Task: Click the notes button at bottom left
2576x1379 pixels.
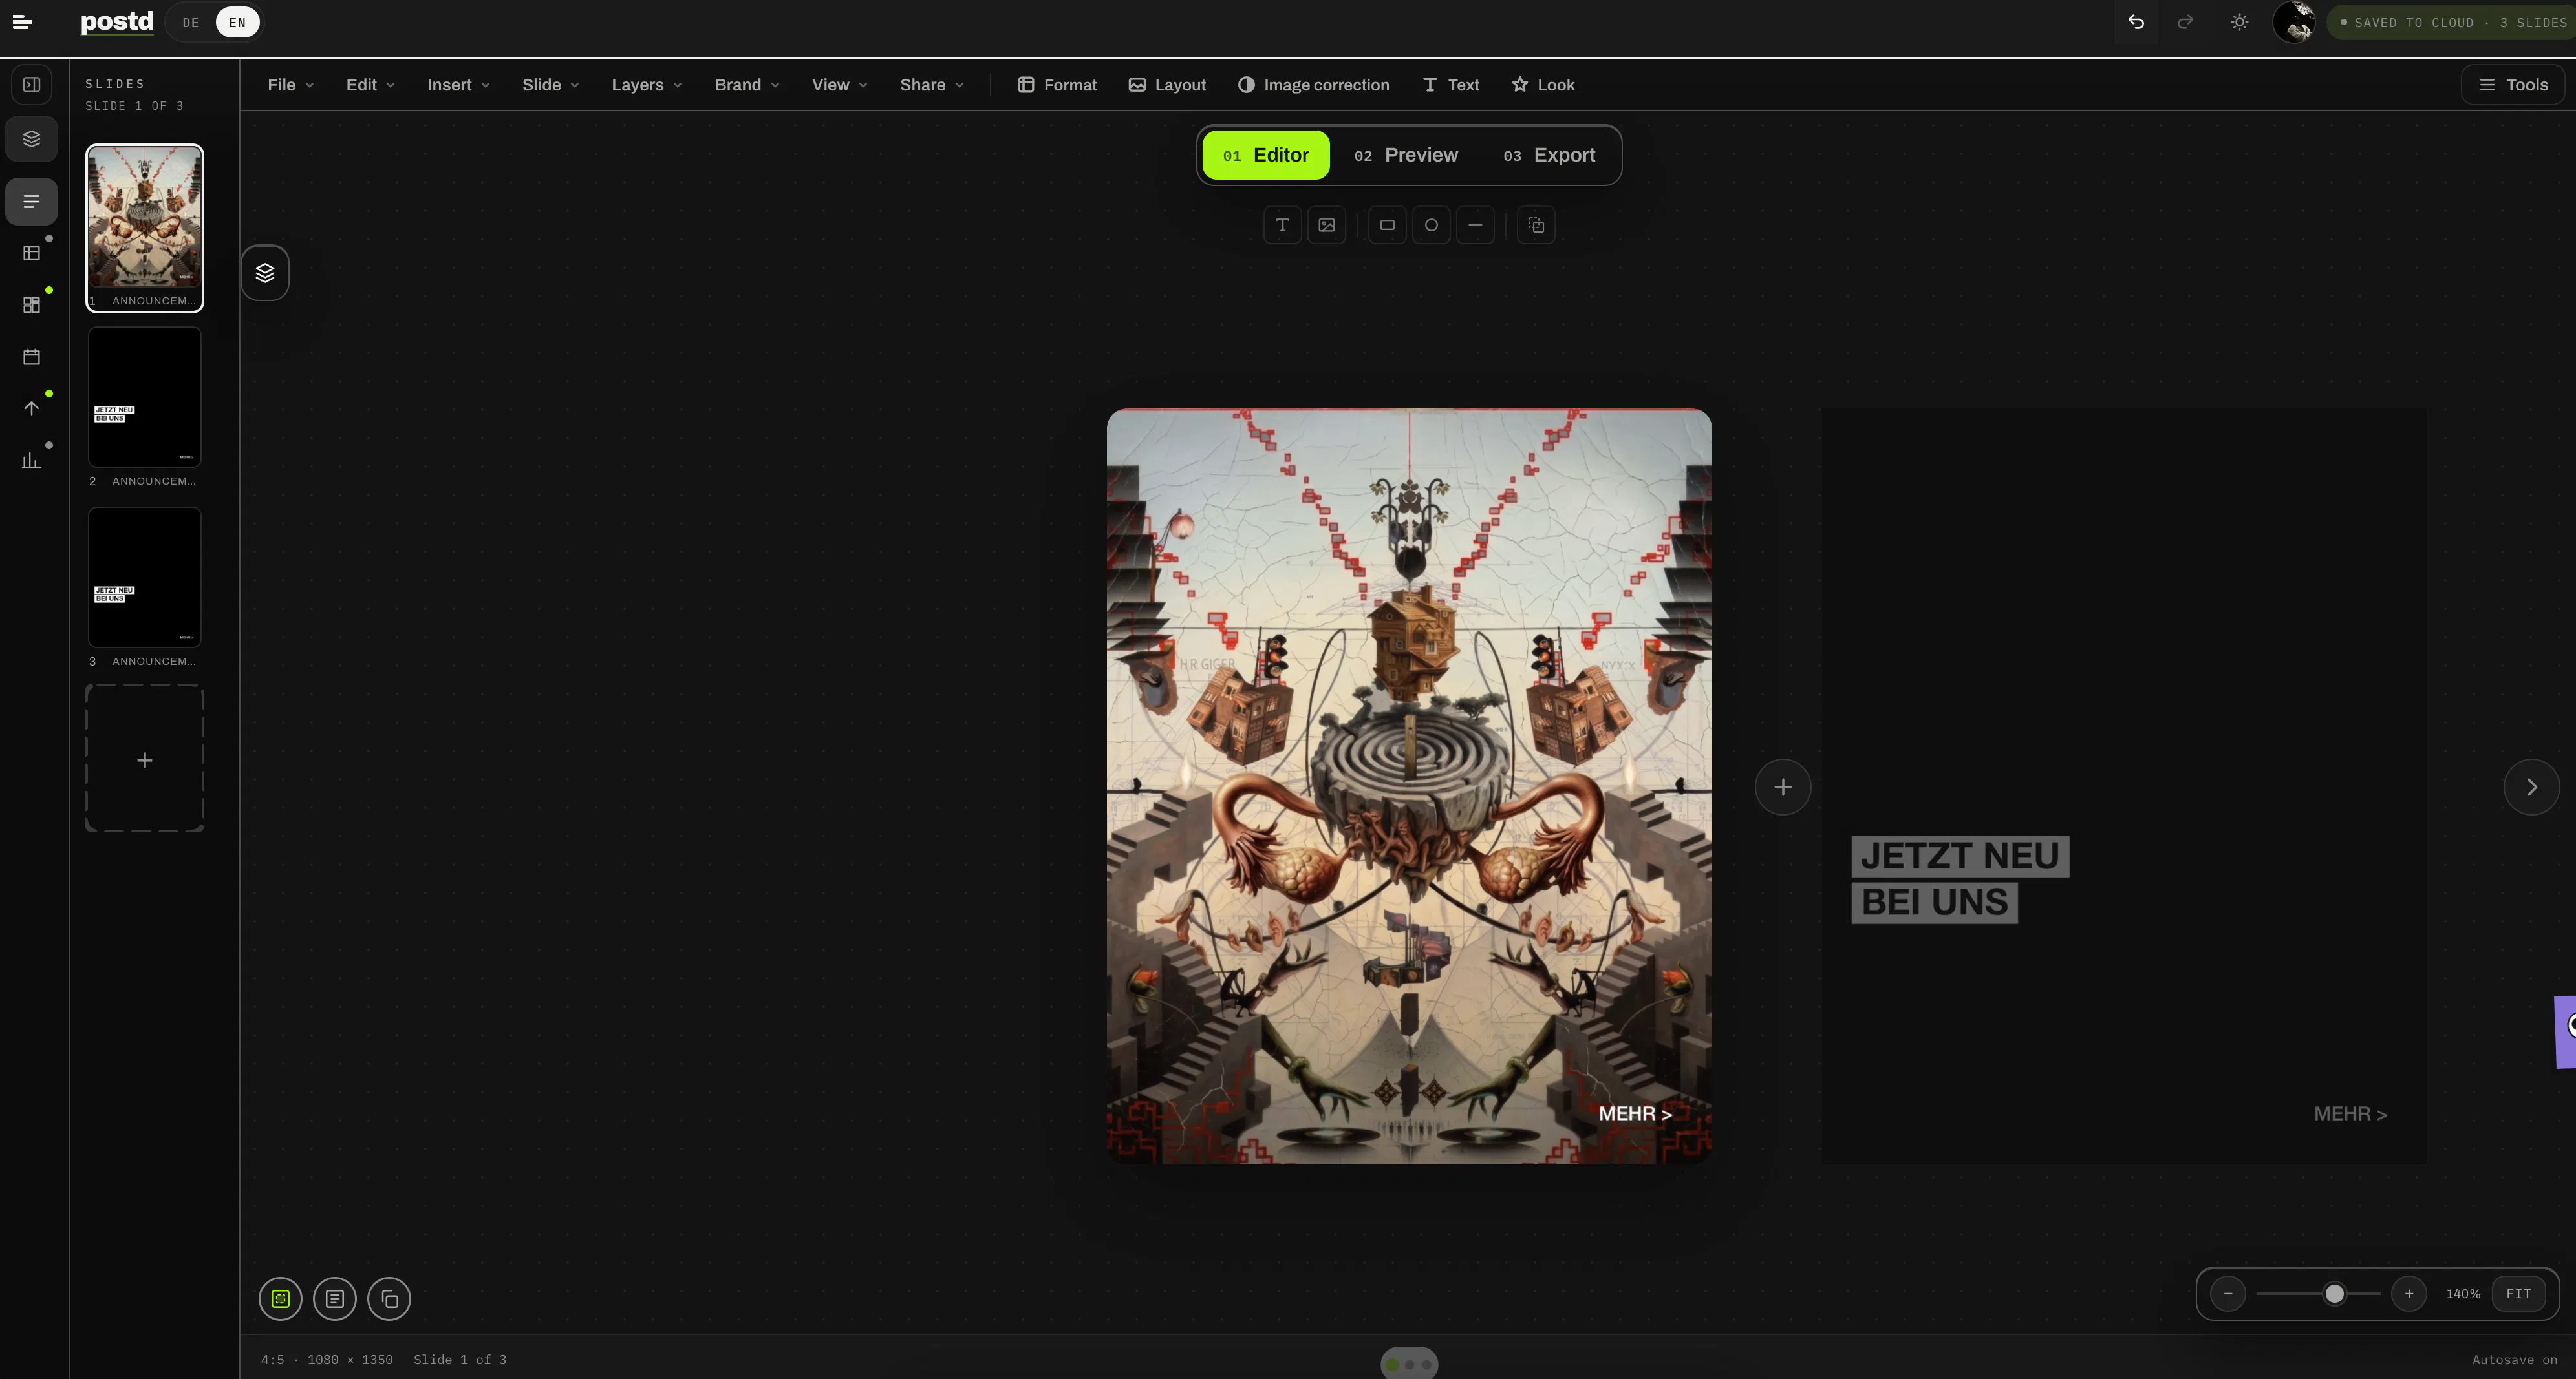Action: 335,1299
